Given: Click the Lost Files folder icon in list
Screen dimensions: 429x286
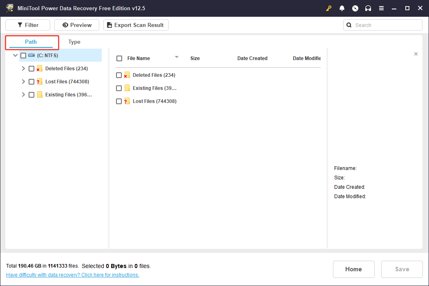Looking at the screenshot, I should pyautogui.click(x=127, y=101).
